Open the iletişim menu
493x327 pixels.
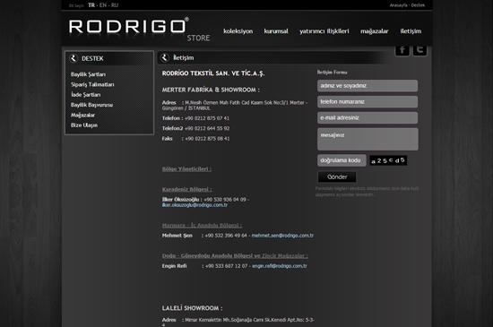coord(411,31)
